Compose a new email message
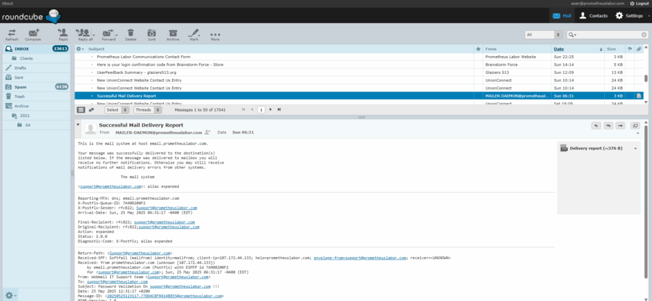The image size is (652, 301). [33, 35]
